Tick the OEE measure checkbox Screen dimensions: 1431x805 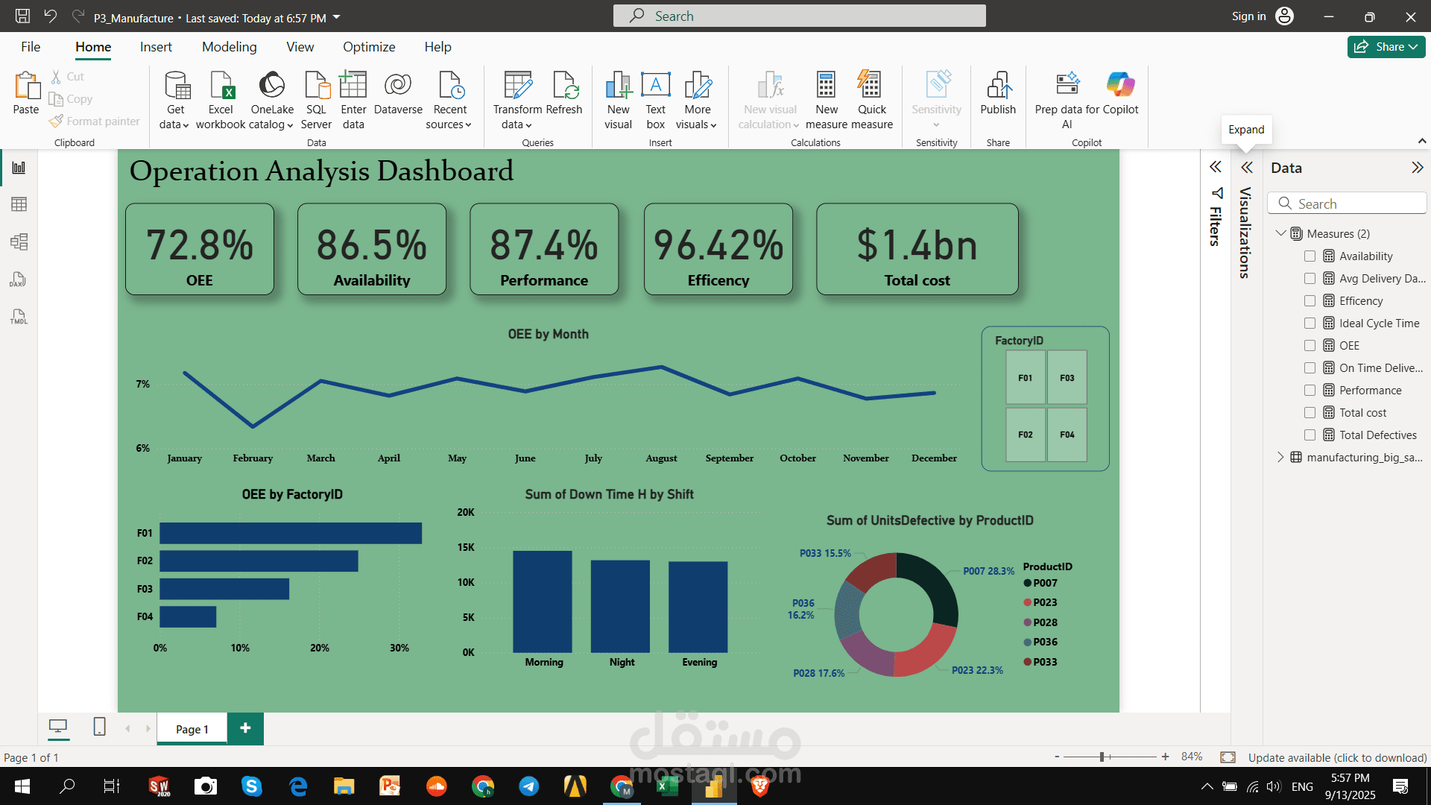[x=1310, y=346]
